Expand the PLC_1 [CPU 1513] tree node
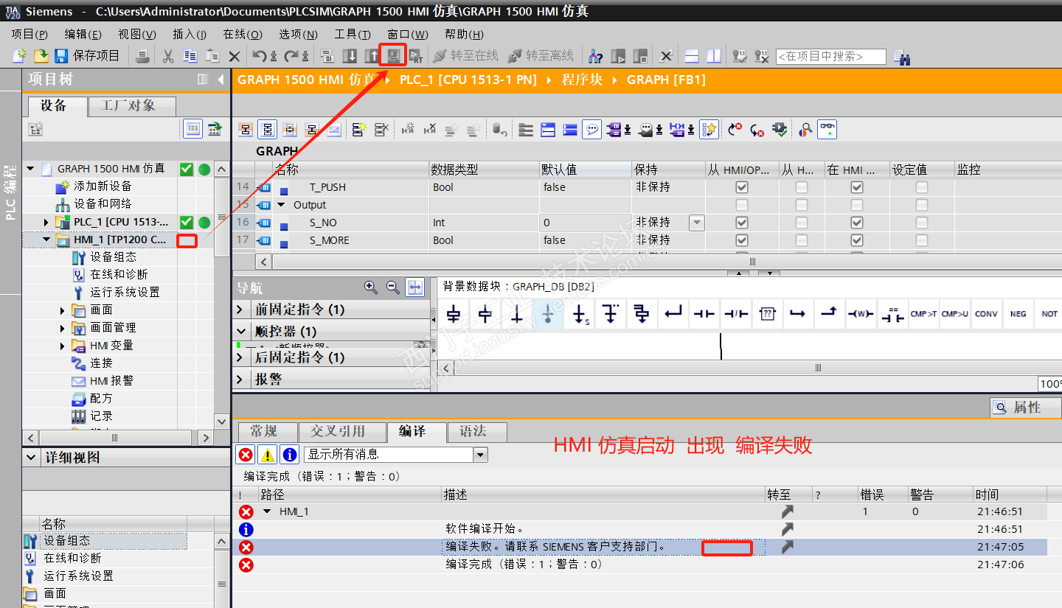The width and height of the screenshot is (1062, 608). pyautogui.click(x=46, y=222)
